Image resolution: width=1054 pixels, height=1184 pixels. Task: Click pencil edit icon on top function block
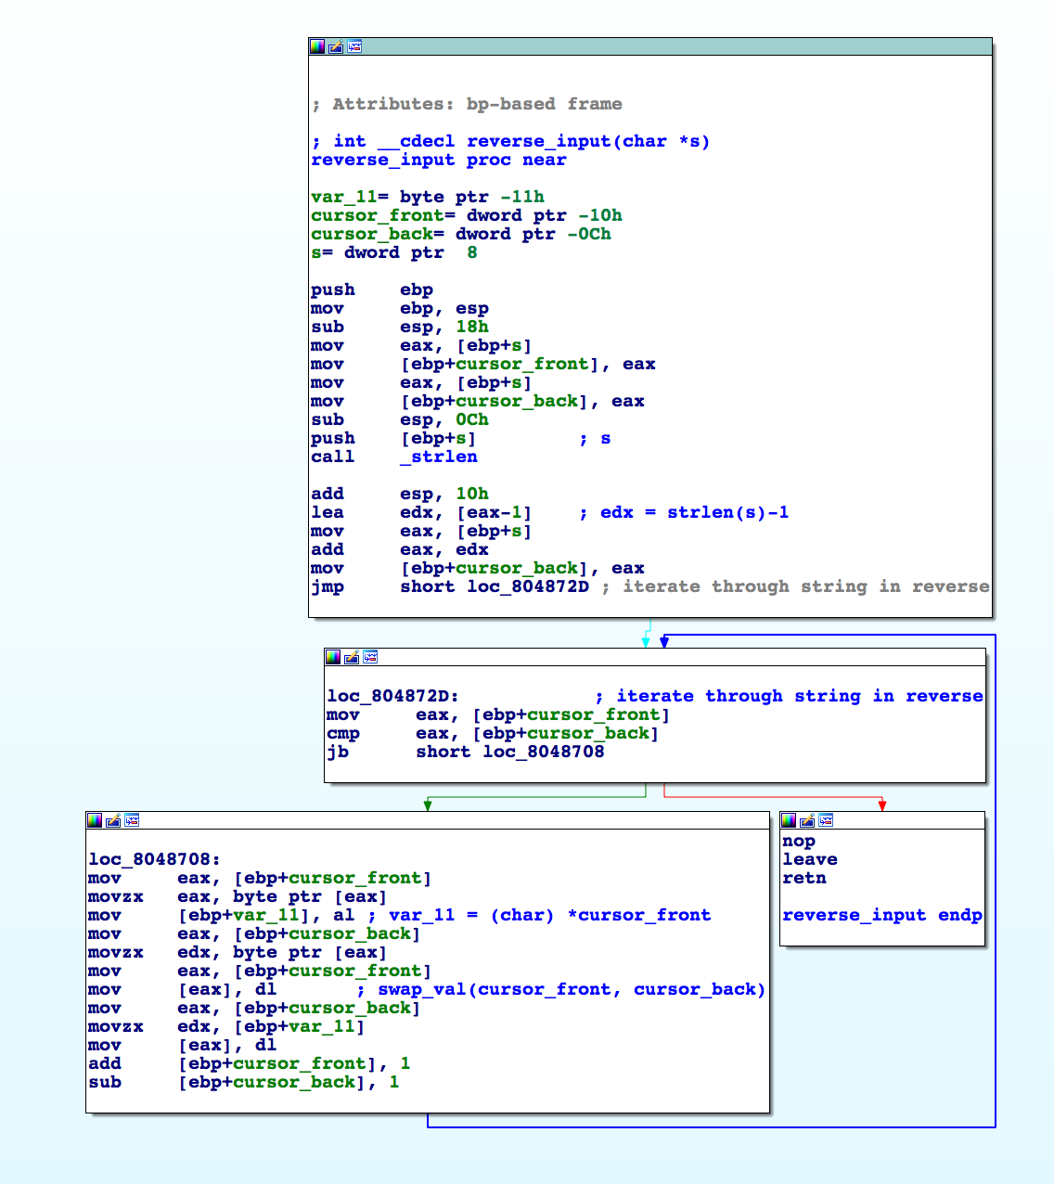point(336,46)
